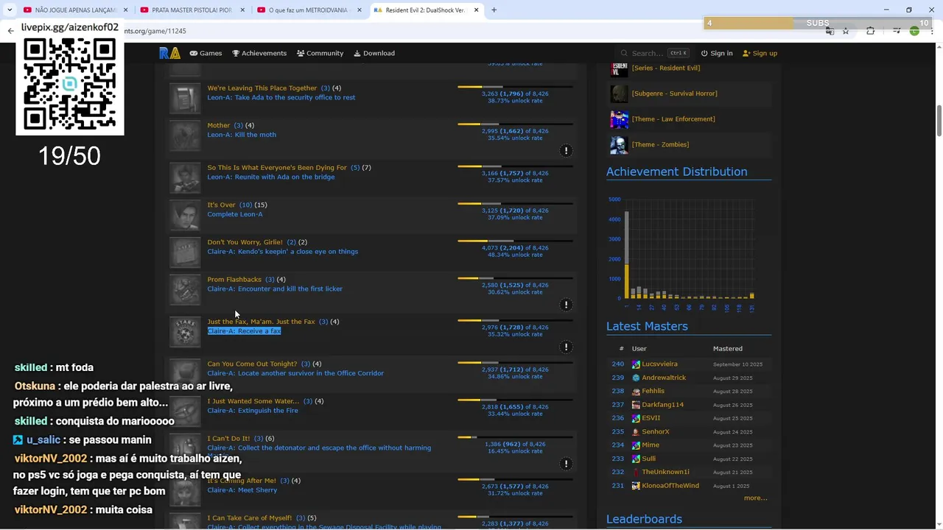This screenshot has width=943, height=530.
Task: Open the [Series - Resident Evil] hub link
Action: (666, 68)
